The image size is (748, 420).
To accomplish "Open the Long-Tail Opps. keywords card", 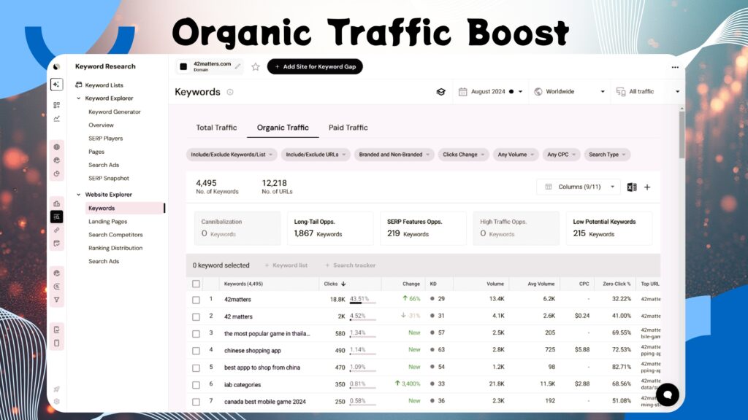I will [330, 228].
